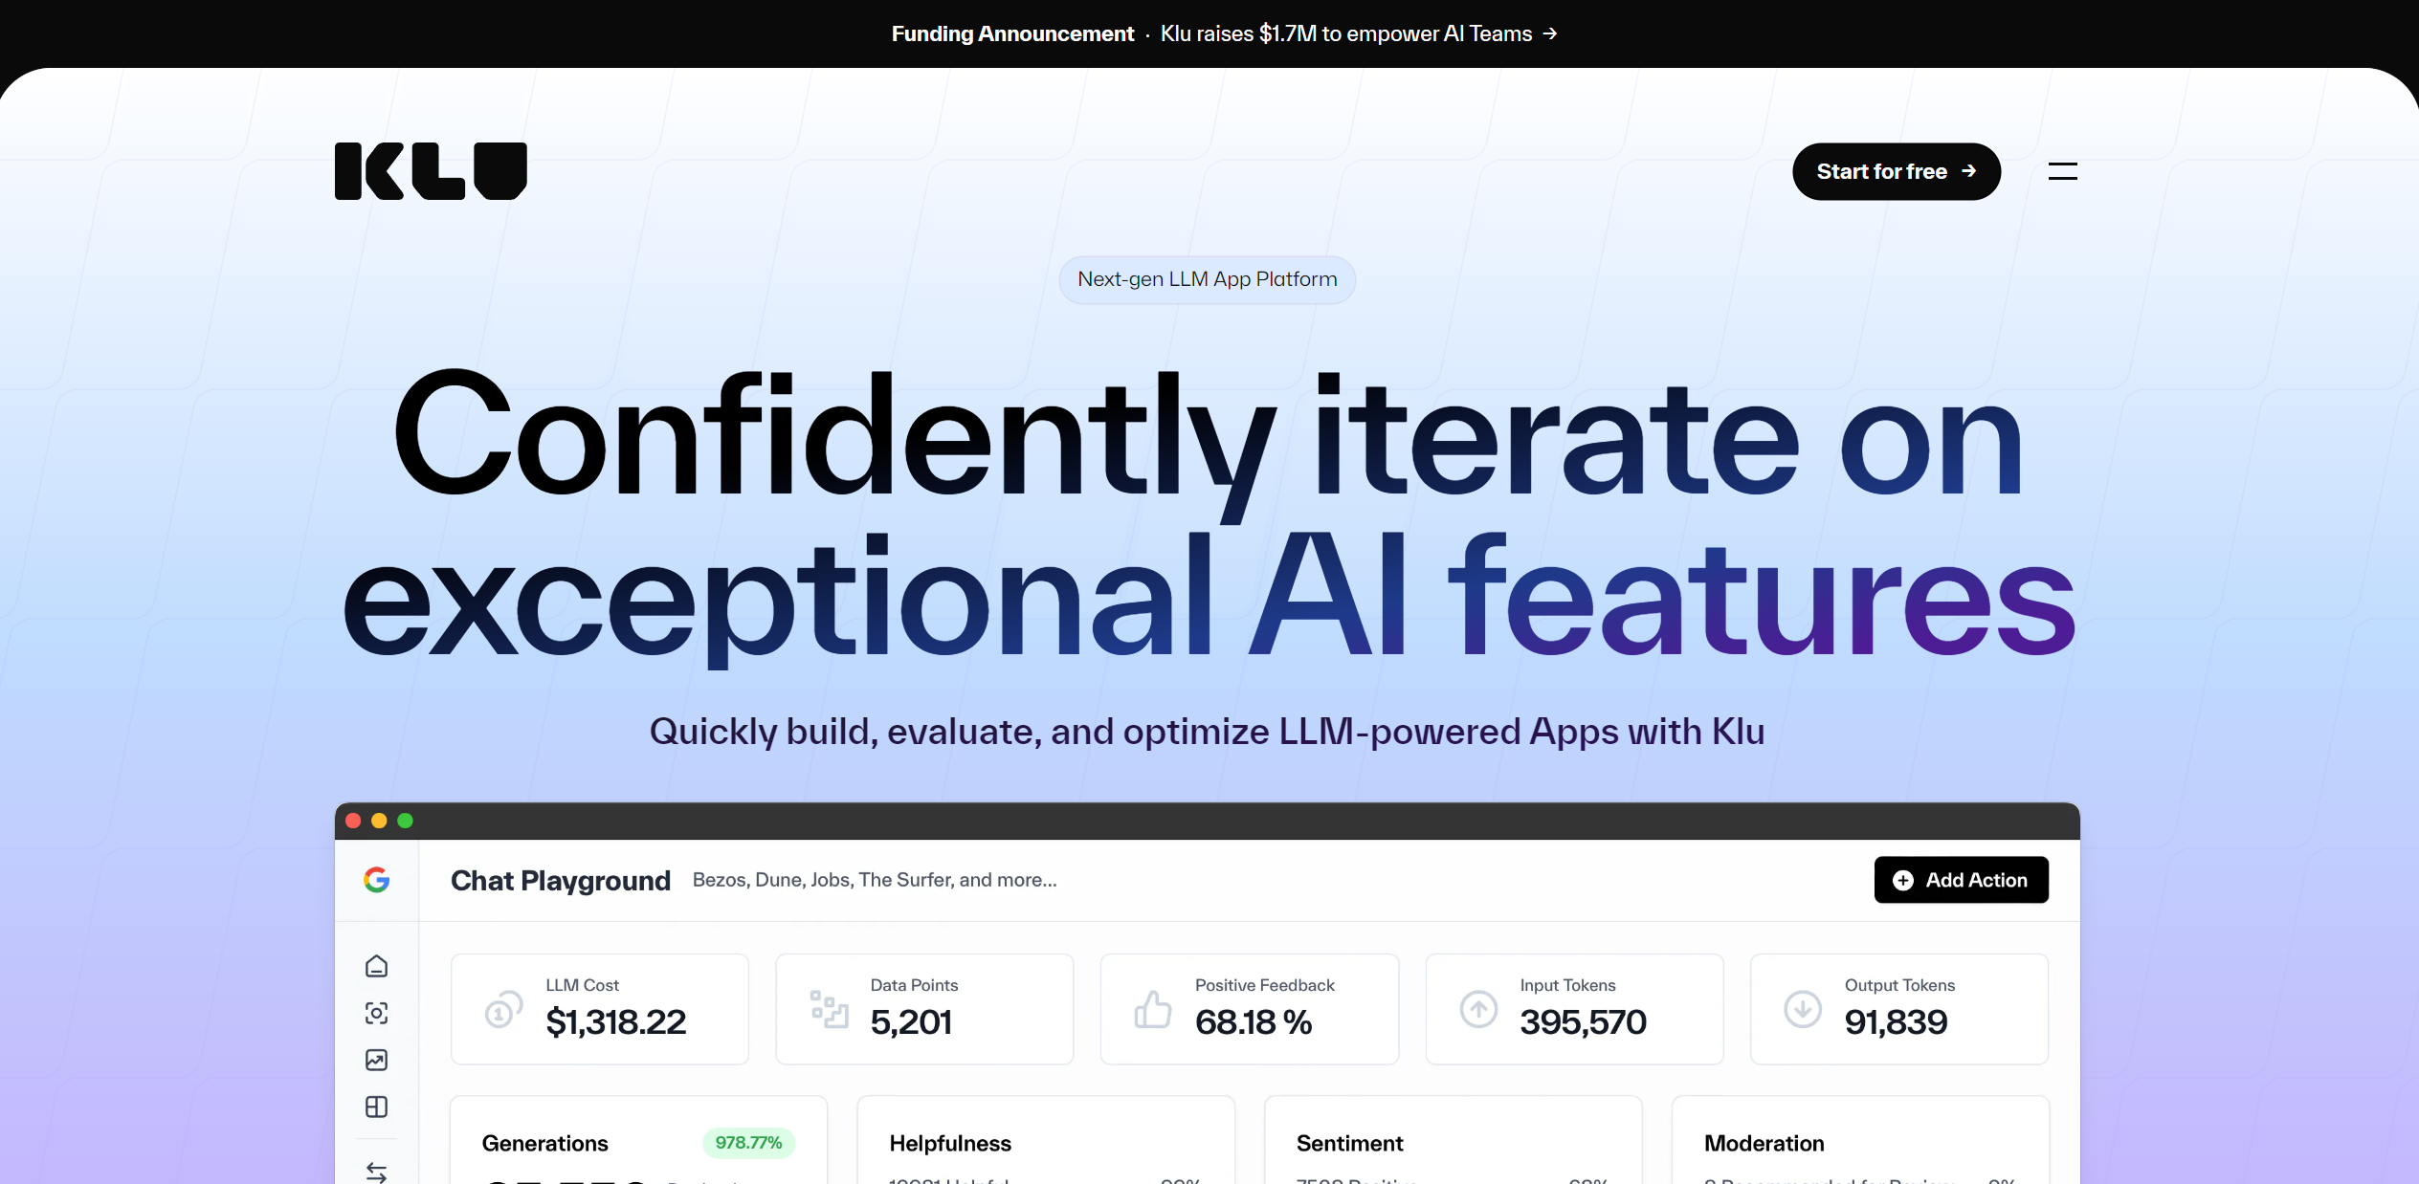This screenshot has height=1184, width=2419.
Task: Open the Sentiment card heading
Action: [x=1349, y=1144]
